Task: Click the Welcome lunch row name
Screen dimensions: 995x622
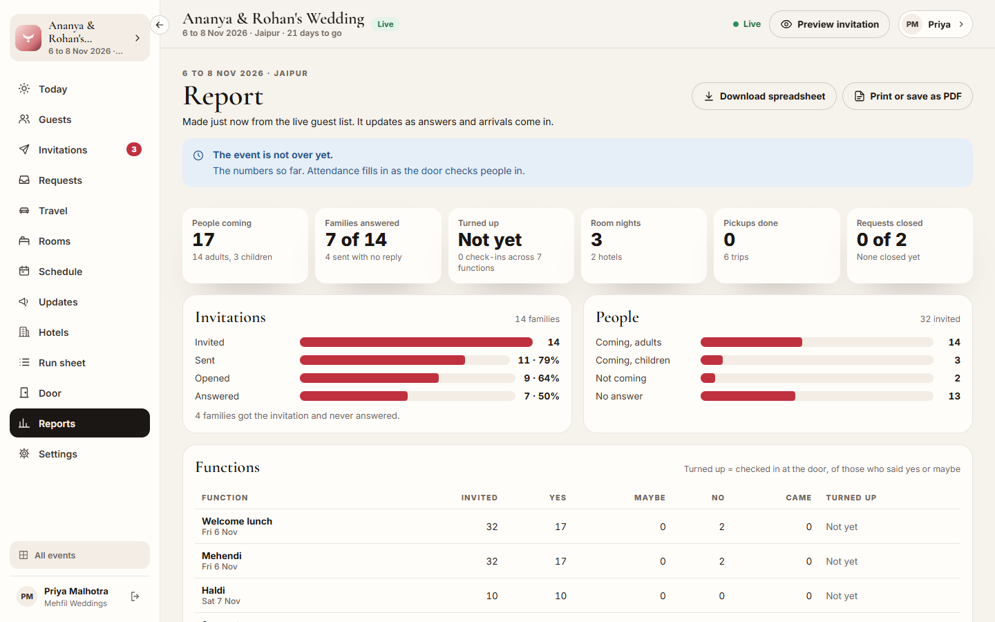Action: [x=237, y=521]
